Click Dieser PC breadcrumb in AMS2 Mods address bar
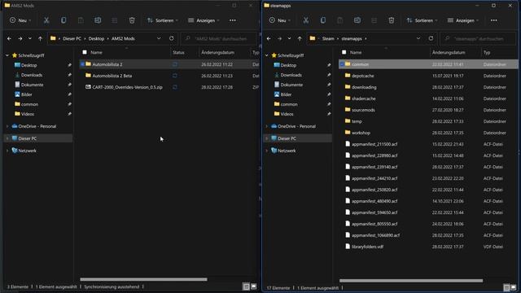The image size is (521, 293). 72,38
